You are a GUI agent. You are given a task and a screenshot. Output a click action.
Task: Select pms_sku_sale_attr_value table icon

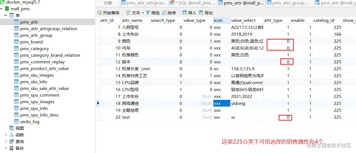pos(16,89)
